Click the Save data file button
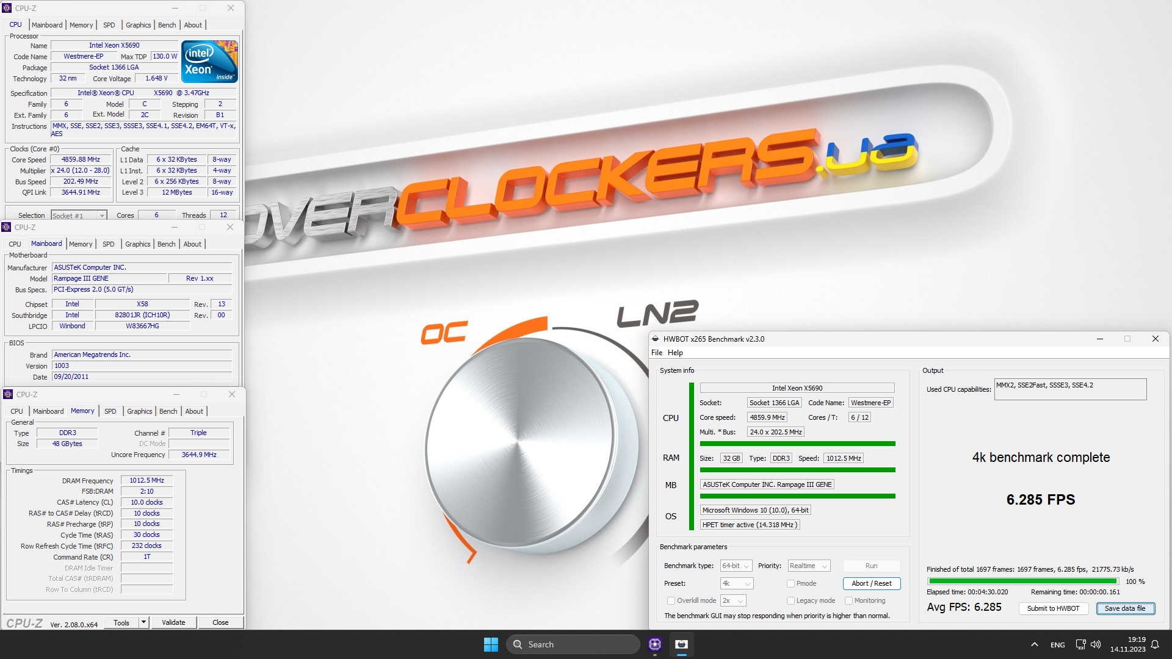 [1125, 608]
